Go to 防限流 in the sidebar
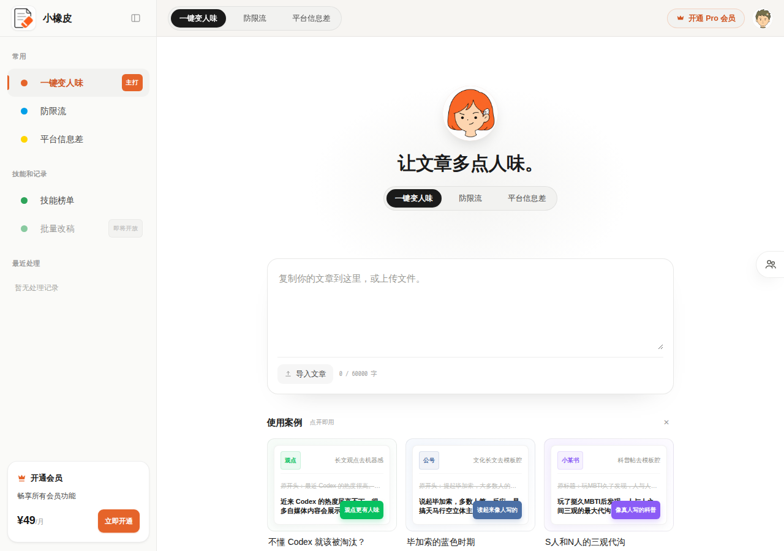Image resolution: width=784 pixels, height=551 pixels. point(78,111)
